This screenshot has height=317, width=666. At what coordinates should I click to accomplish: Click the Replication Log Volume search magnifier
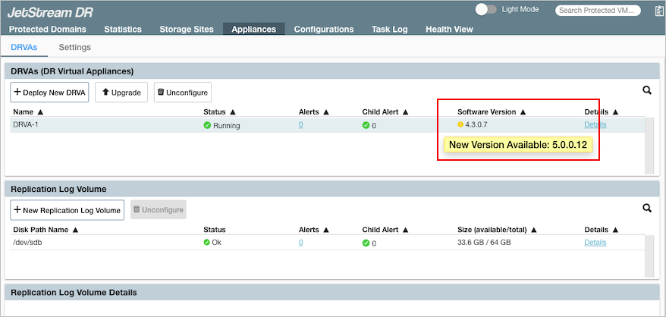(x=647, y=208)
